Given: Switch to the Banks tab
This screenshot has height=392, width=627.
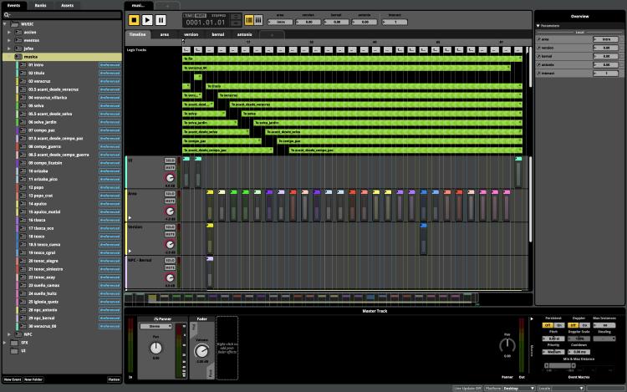Looking at the screenshot, I should pos(40,4).
